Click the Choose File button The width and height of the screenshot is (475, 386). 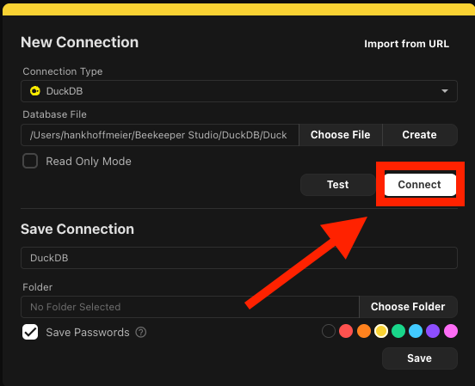(341, 135)
